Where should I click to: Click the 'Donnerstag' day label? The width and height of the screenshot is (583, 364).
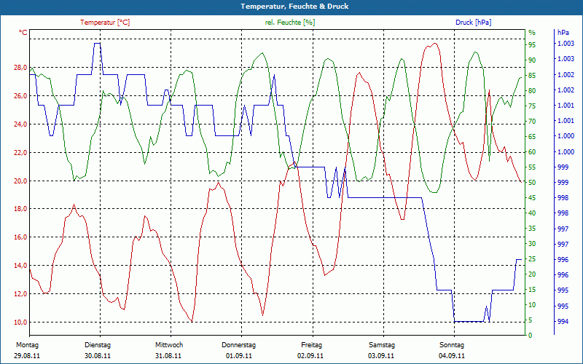point(239,345)
